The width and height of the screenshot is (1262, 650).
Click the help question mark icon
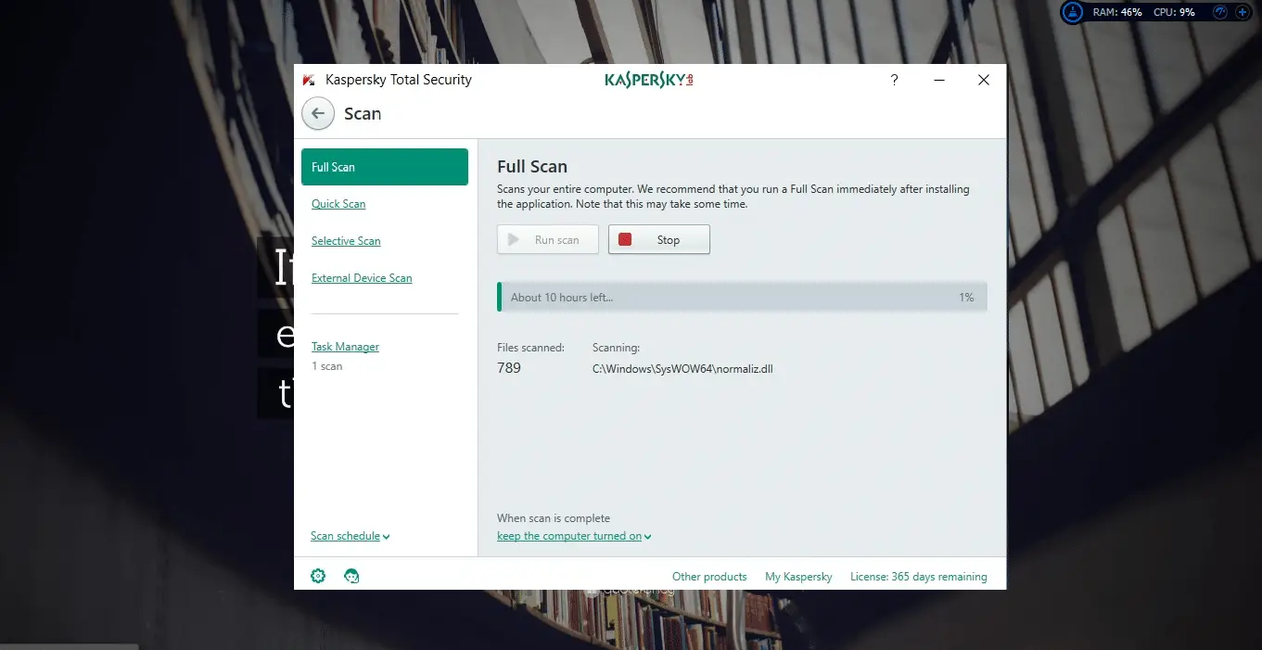[x=894, y=81]
